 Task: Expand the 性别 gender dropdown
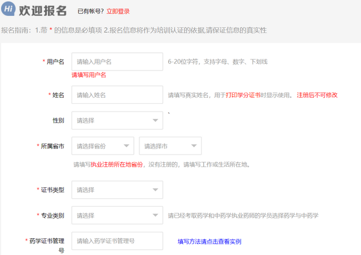pos(117,121)
